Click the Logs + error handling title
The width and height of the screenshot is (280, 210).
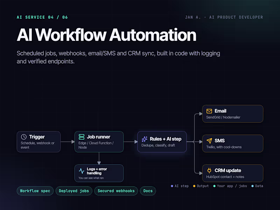(97, 171)
